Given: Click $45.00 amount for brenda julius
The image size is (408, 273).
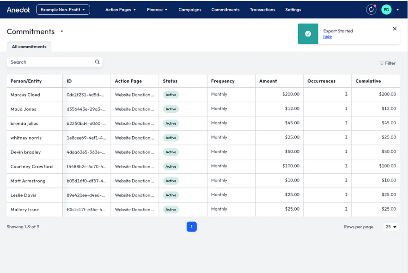Looking at the screenshot, I should (x=292, y=122).
